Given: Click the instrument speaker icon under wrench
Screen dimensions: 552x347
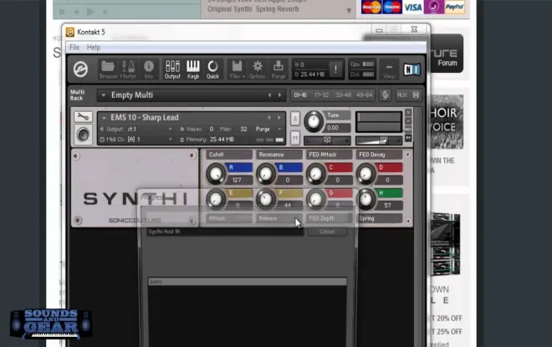Looking at the screenshot, I should click(83, 134).
